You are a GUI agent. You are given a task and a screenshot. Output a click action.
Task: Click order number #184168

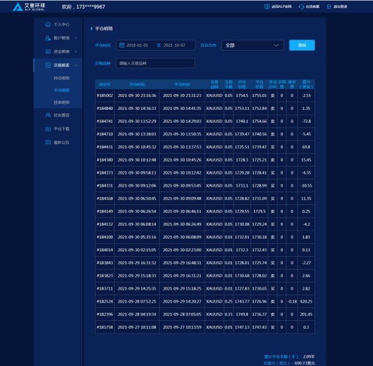tap(105, 198)
